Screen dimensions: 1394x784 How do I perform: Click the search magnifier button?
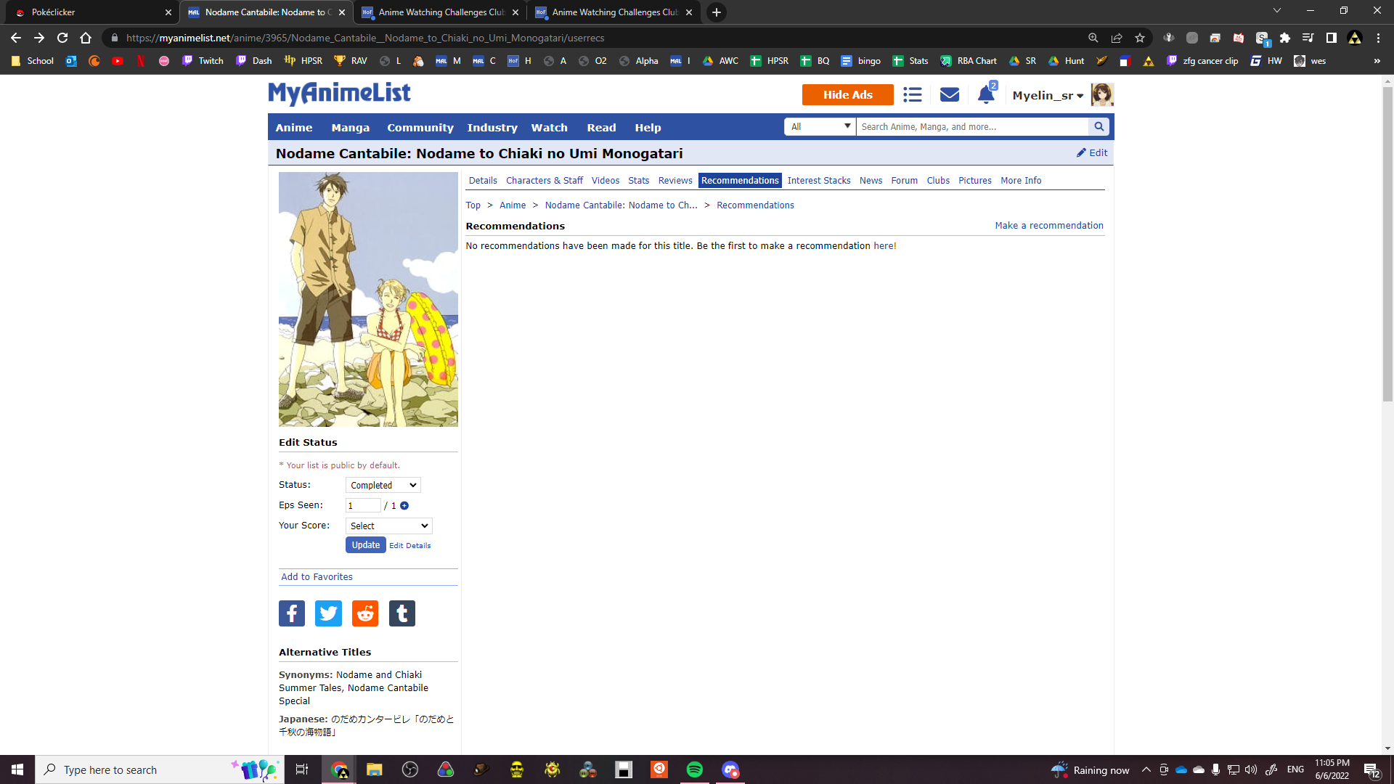tap(1099, 127)
